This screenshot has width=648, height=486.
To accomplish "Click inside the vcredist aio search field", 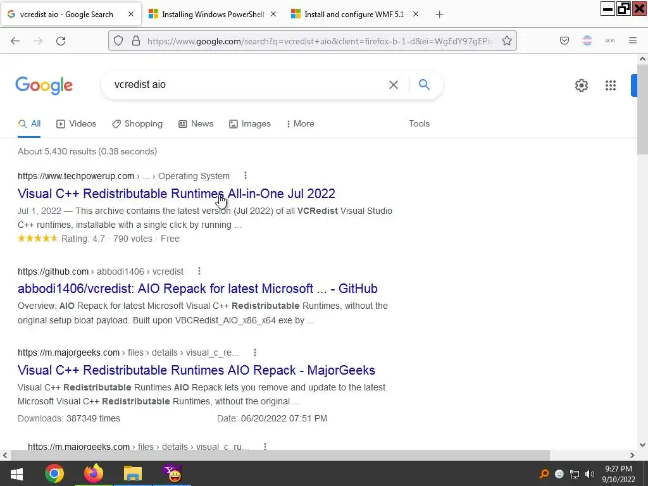I will (248, 85).
